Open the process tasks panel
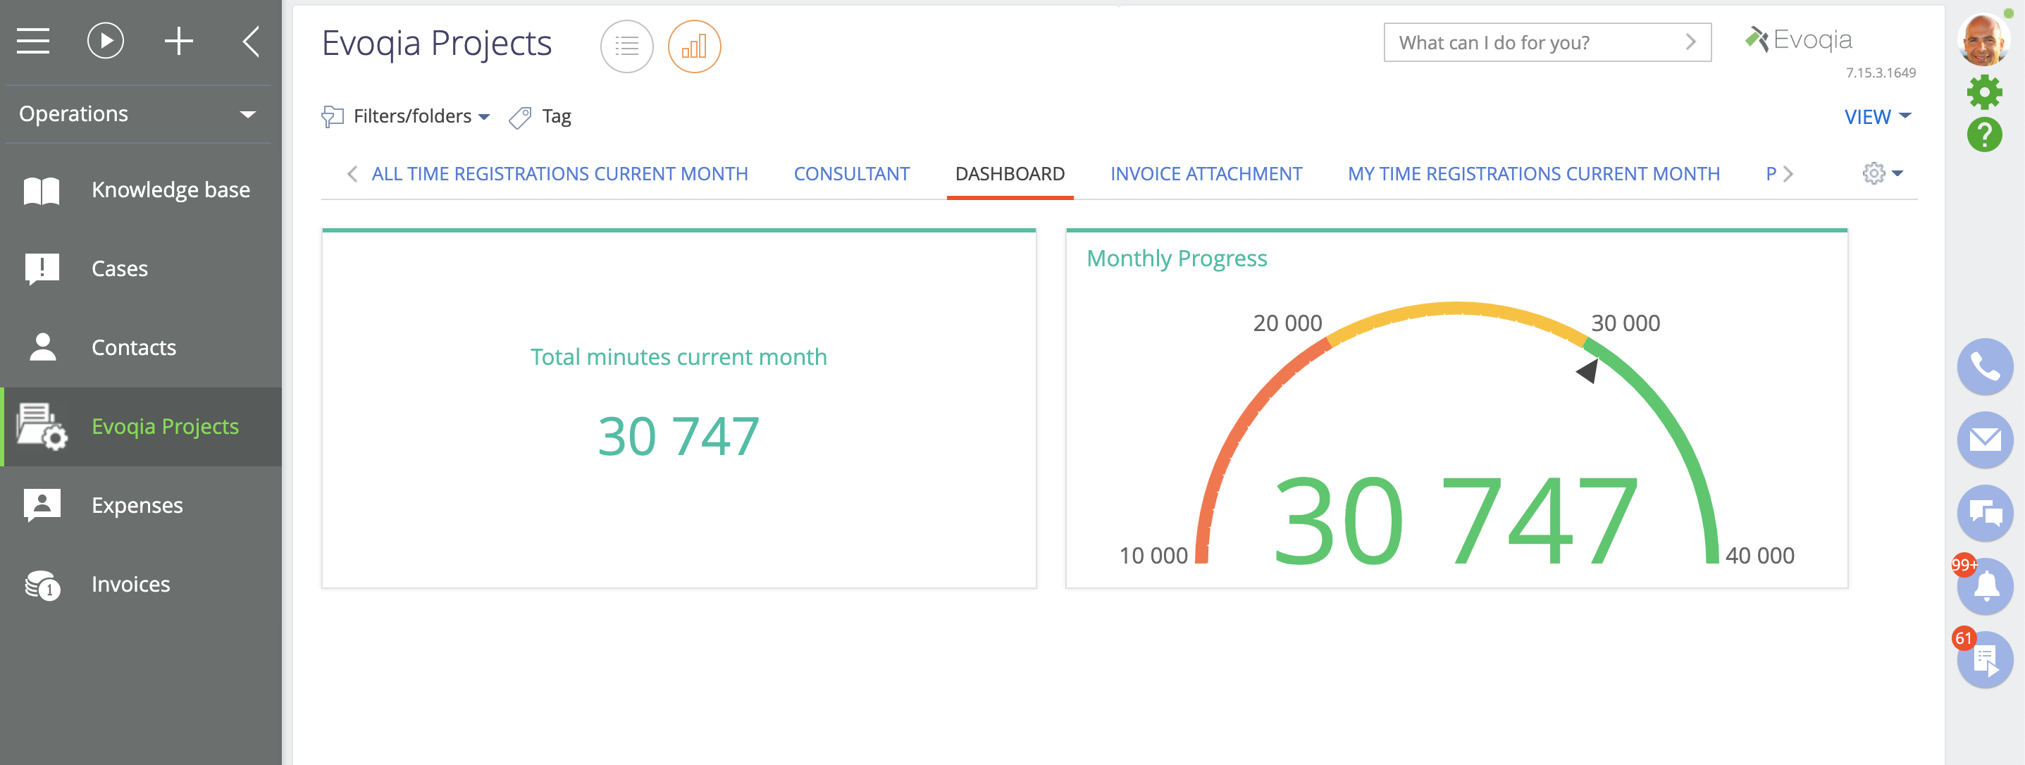Screen dimensions: 2025x765 (x=1984, y=661)
